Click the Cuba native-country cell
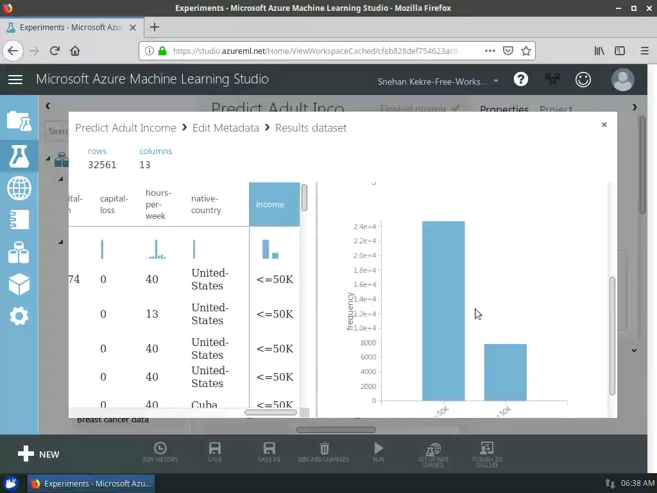Viewport: 657px width, 493px height. (204, 404)
